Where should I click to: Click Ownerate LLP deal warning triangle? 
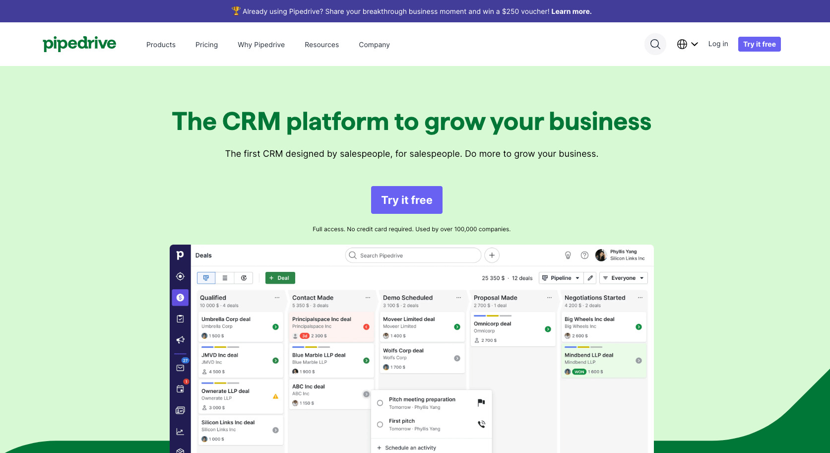(275, 396)
